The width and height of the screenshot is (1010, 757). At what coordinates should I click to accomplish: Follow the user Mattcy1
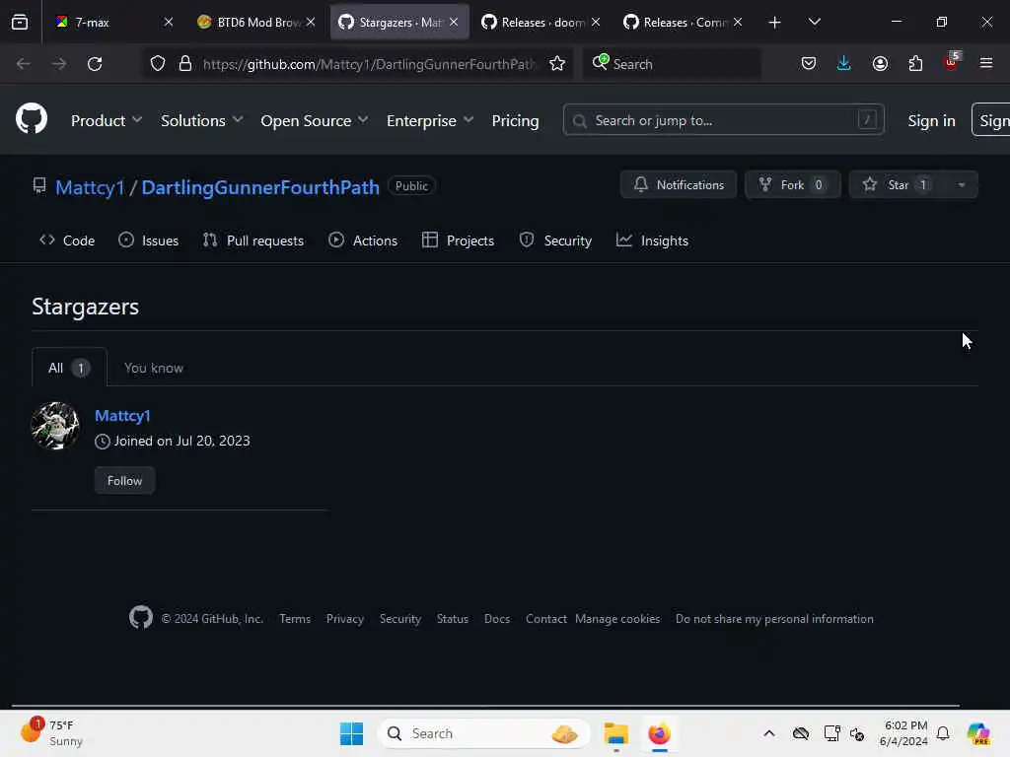click(125, 480)
